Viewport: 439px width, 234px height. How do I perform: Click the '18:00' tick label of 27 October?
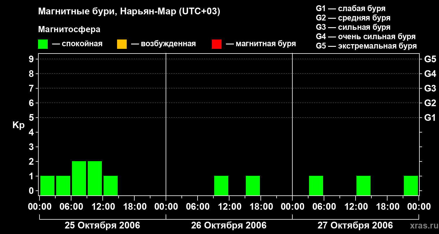387,207
